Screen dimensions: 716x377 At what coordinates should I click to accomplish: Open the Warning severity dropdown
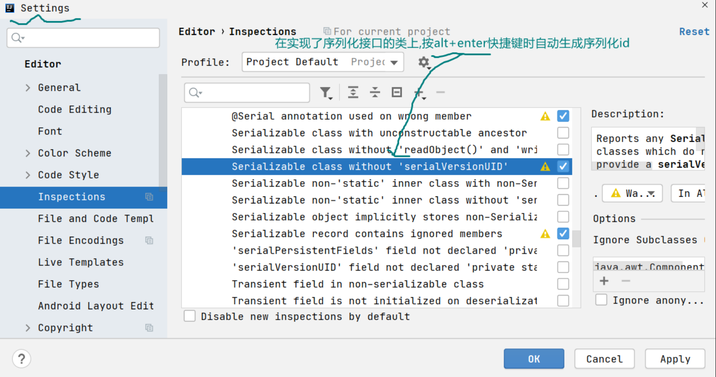pos(632,193)
